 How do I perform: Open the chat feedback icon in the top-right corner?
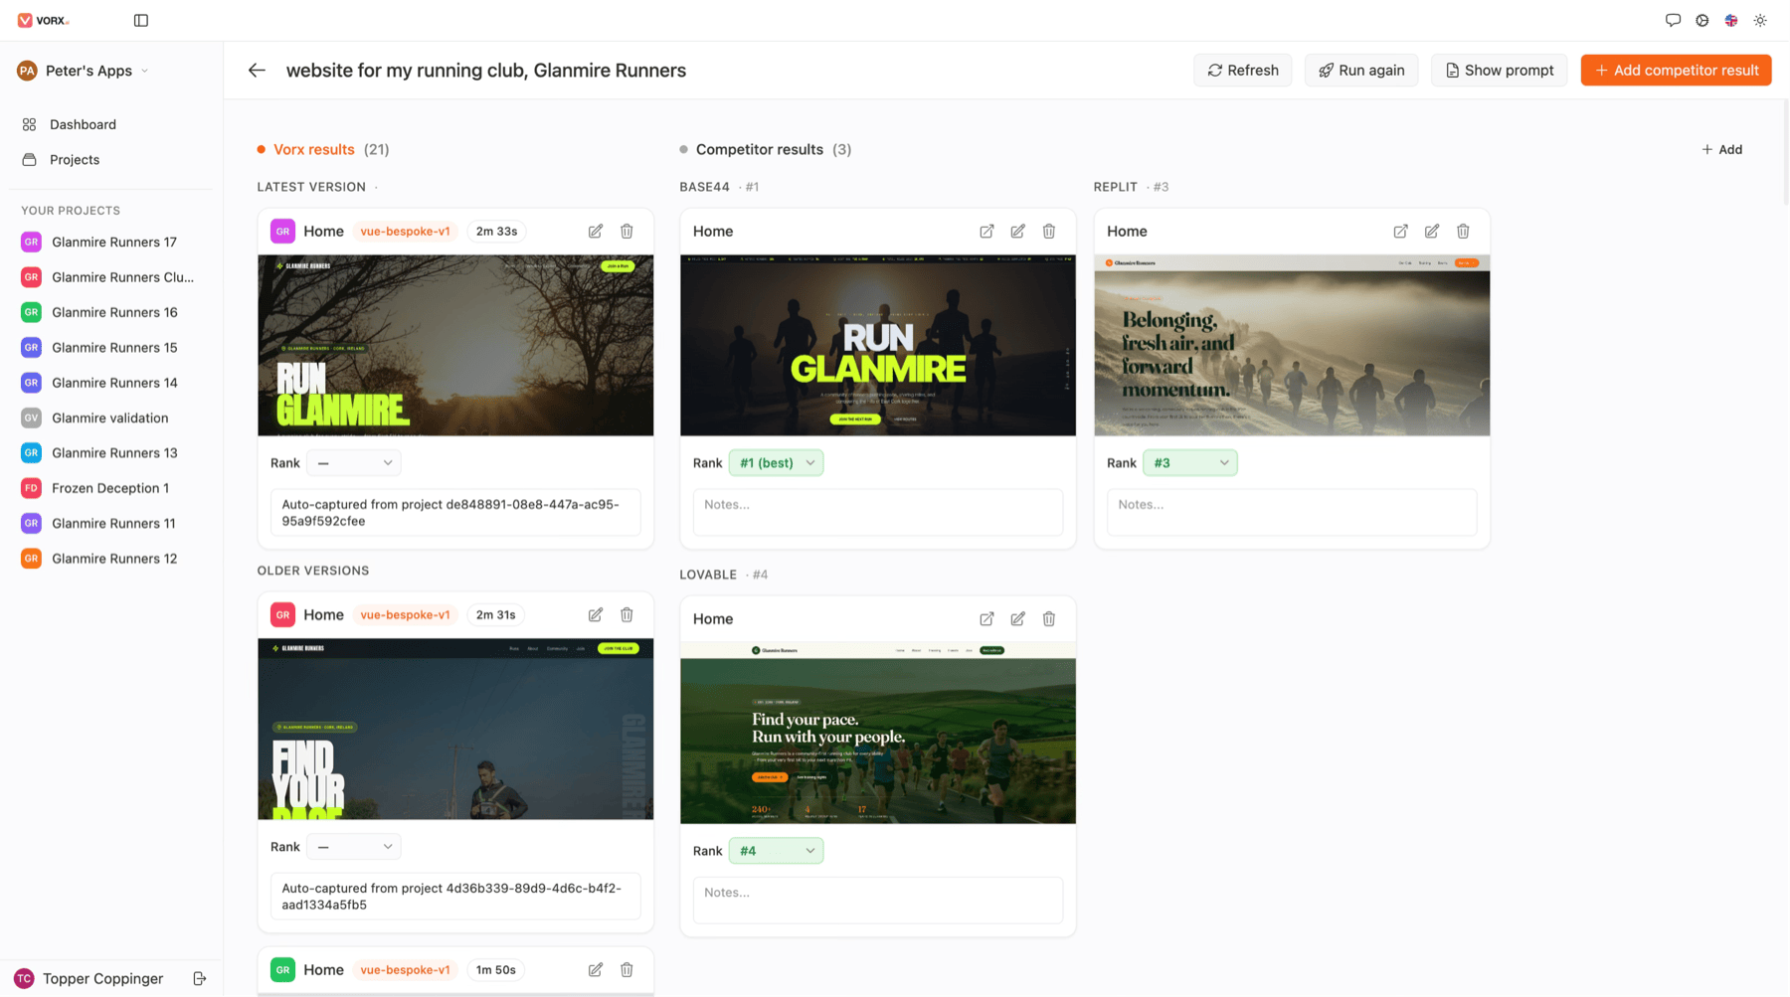(1673, 20)
